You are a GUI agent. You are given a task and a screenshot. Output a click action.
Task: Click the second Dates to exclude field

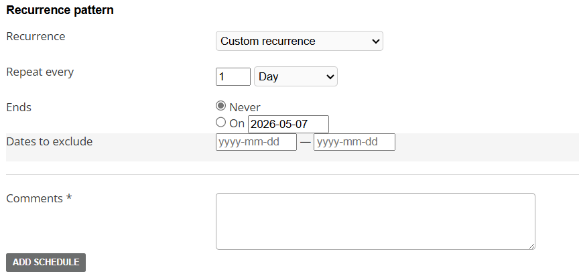click(x=354, y=142)
